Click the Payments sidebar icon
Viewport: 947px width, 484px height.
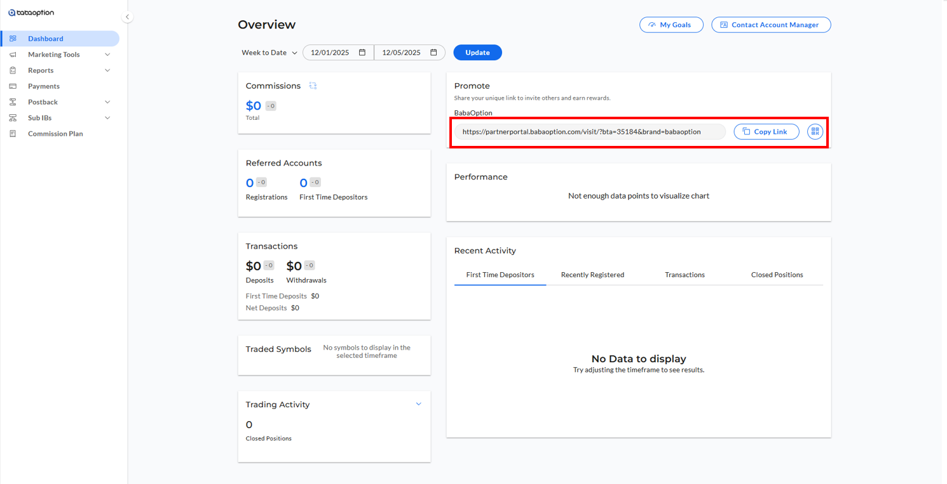click(13, 86)
